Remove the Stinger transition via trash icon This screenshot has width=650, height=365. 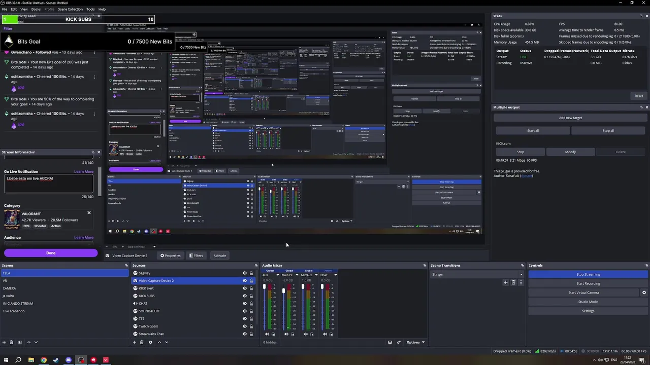[x=513, y=282]
